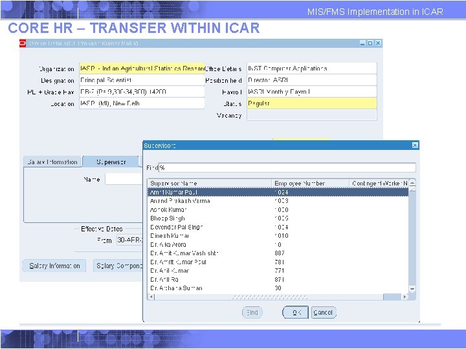Image resolution: width=466 pixels, height=349 pixels.
Task: Select Devender Pal Singh row
Action: point(278,227)
